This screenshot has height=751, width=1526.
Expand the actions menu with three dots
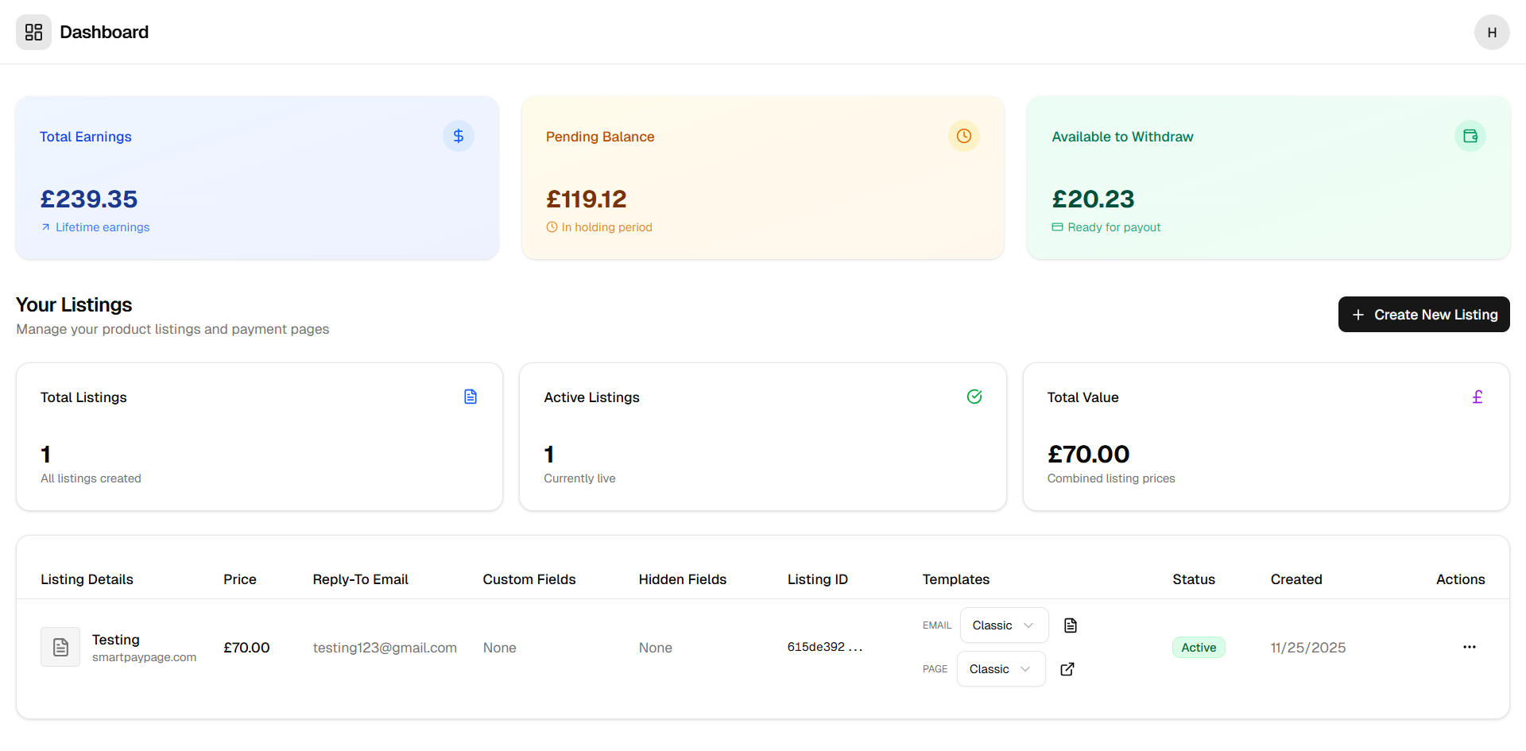pos(1469,647)
